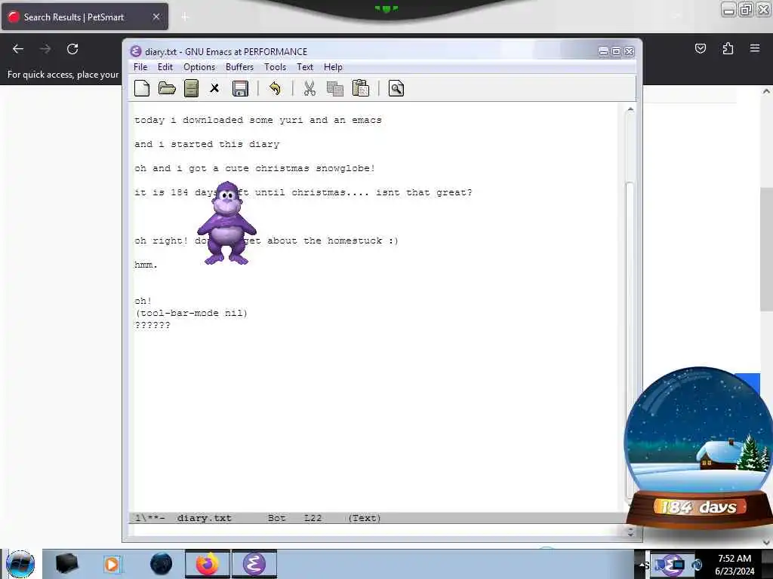Go back in the Firefox browser
Screen dimensions: 773x579
click(18, 49)
